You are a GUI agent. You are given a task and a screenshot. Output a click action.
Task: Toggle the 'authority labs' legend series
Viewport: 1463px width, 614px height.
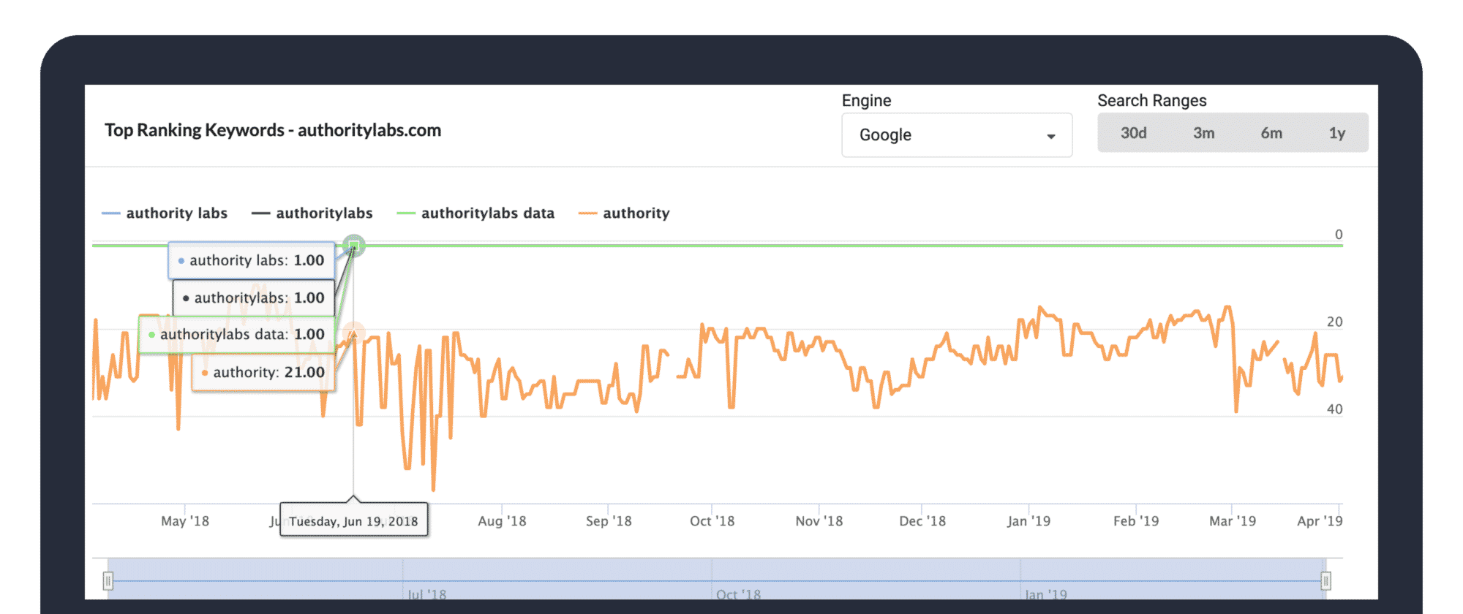click(165, 213)
